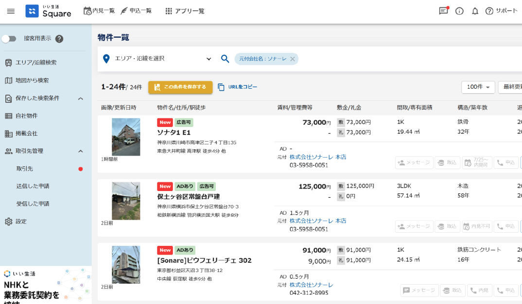Click この条件を保存する button
This screenshot has height=304, width=522.
point(180,87)
